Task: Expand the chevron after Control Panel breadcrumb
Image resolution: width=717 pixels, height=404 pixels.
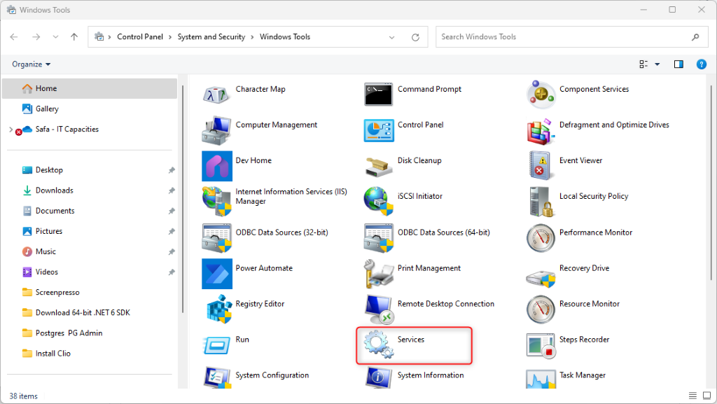Action: tap(170, 37)
